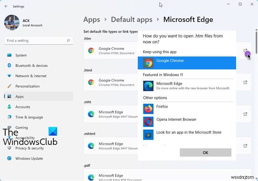Click the Privacy shield icon

point(9,148)
